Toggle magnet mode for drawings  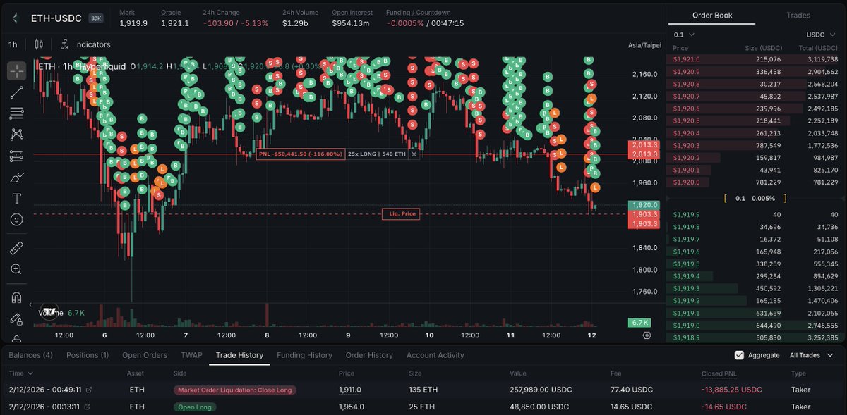[17, 297]
